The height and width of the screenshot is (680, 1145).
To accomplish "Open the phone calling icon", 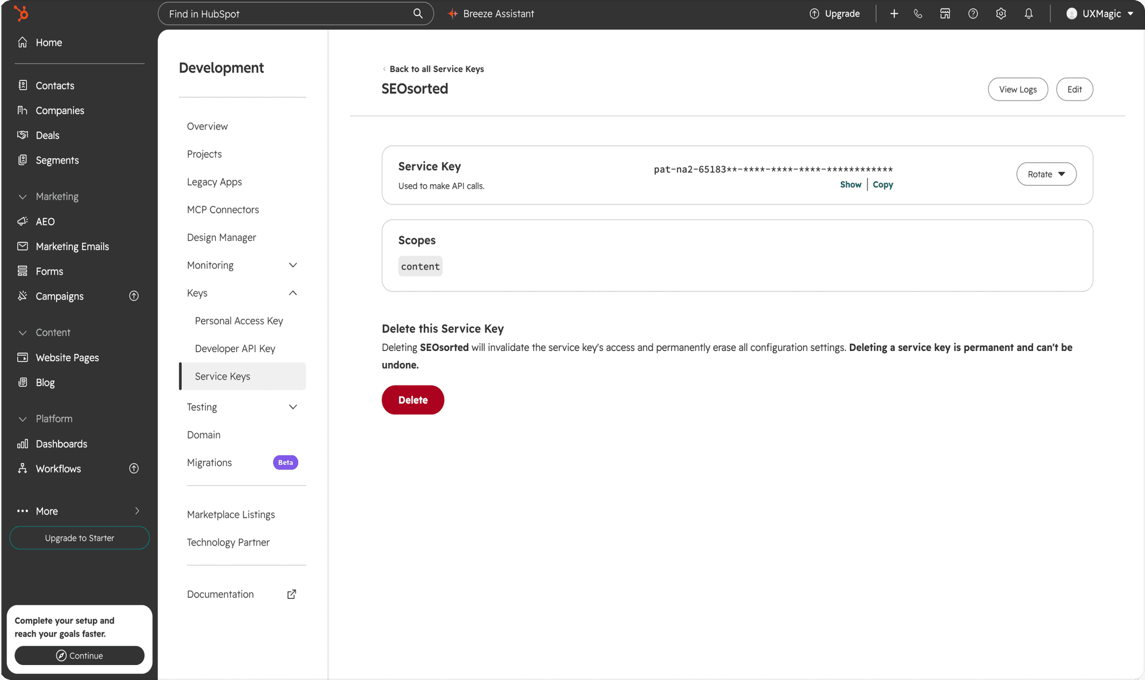I will 918,14.
